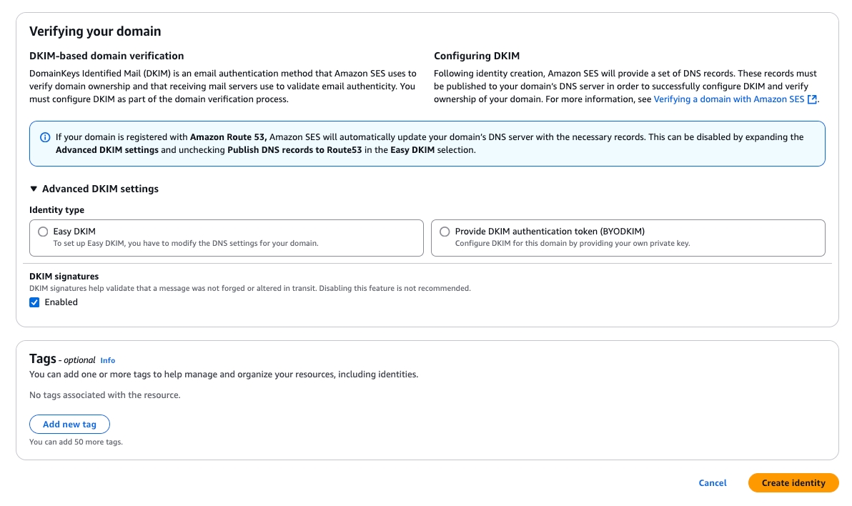Click the Easy DKIM description text in its card

click(x=185, y=243)
